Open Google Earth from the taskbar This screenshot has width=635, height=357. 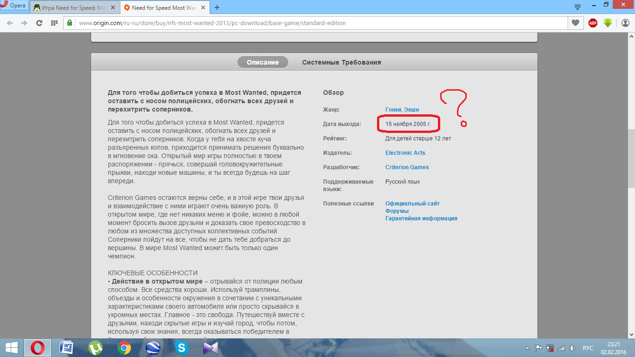pos(152,348)
